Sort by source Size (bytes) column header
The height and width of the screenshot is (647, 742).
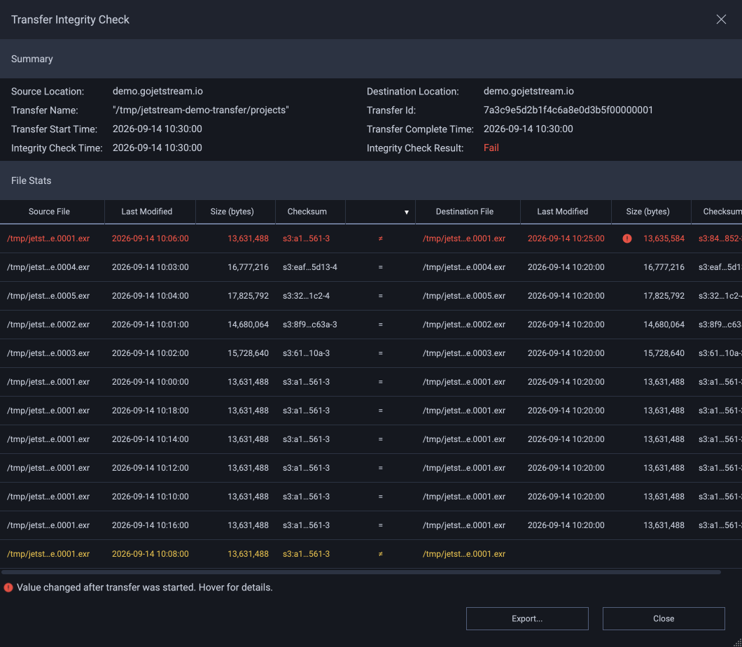[232, 211]
